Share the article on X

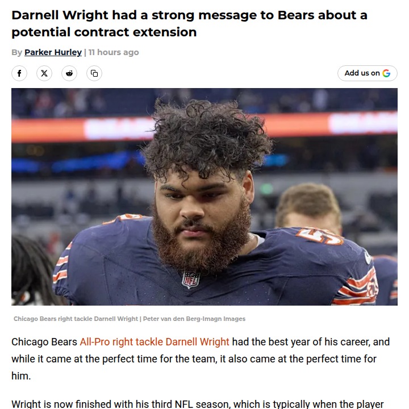tap(44, 73)
